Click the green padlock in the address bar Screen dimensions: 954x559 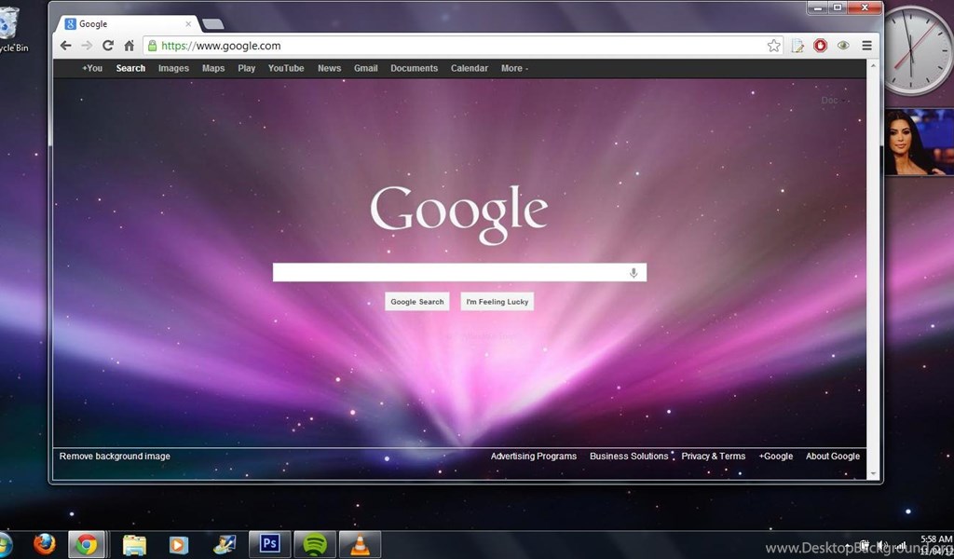(x=152, y=46)
